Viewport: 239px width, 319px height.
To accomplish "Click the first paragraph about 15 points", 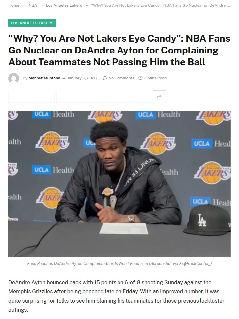I will (116, 296).
